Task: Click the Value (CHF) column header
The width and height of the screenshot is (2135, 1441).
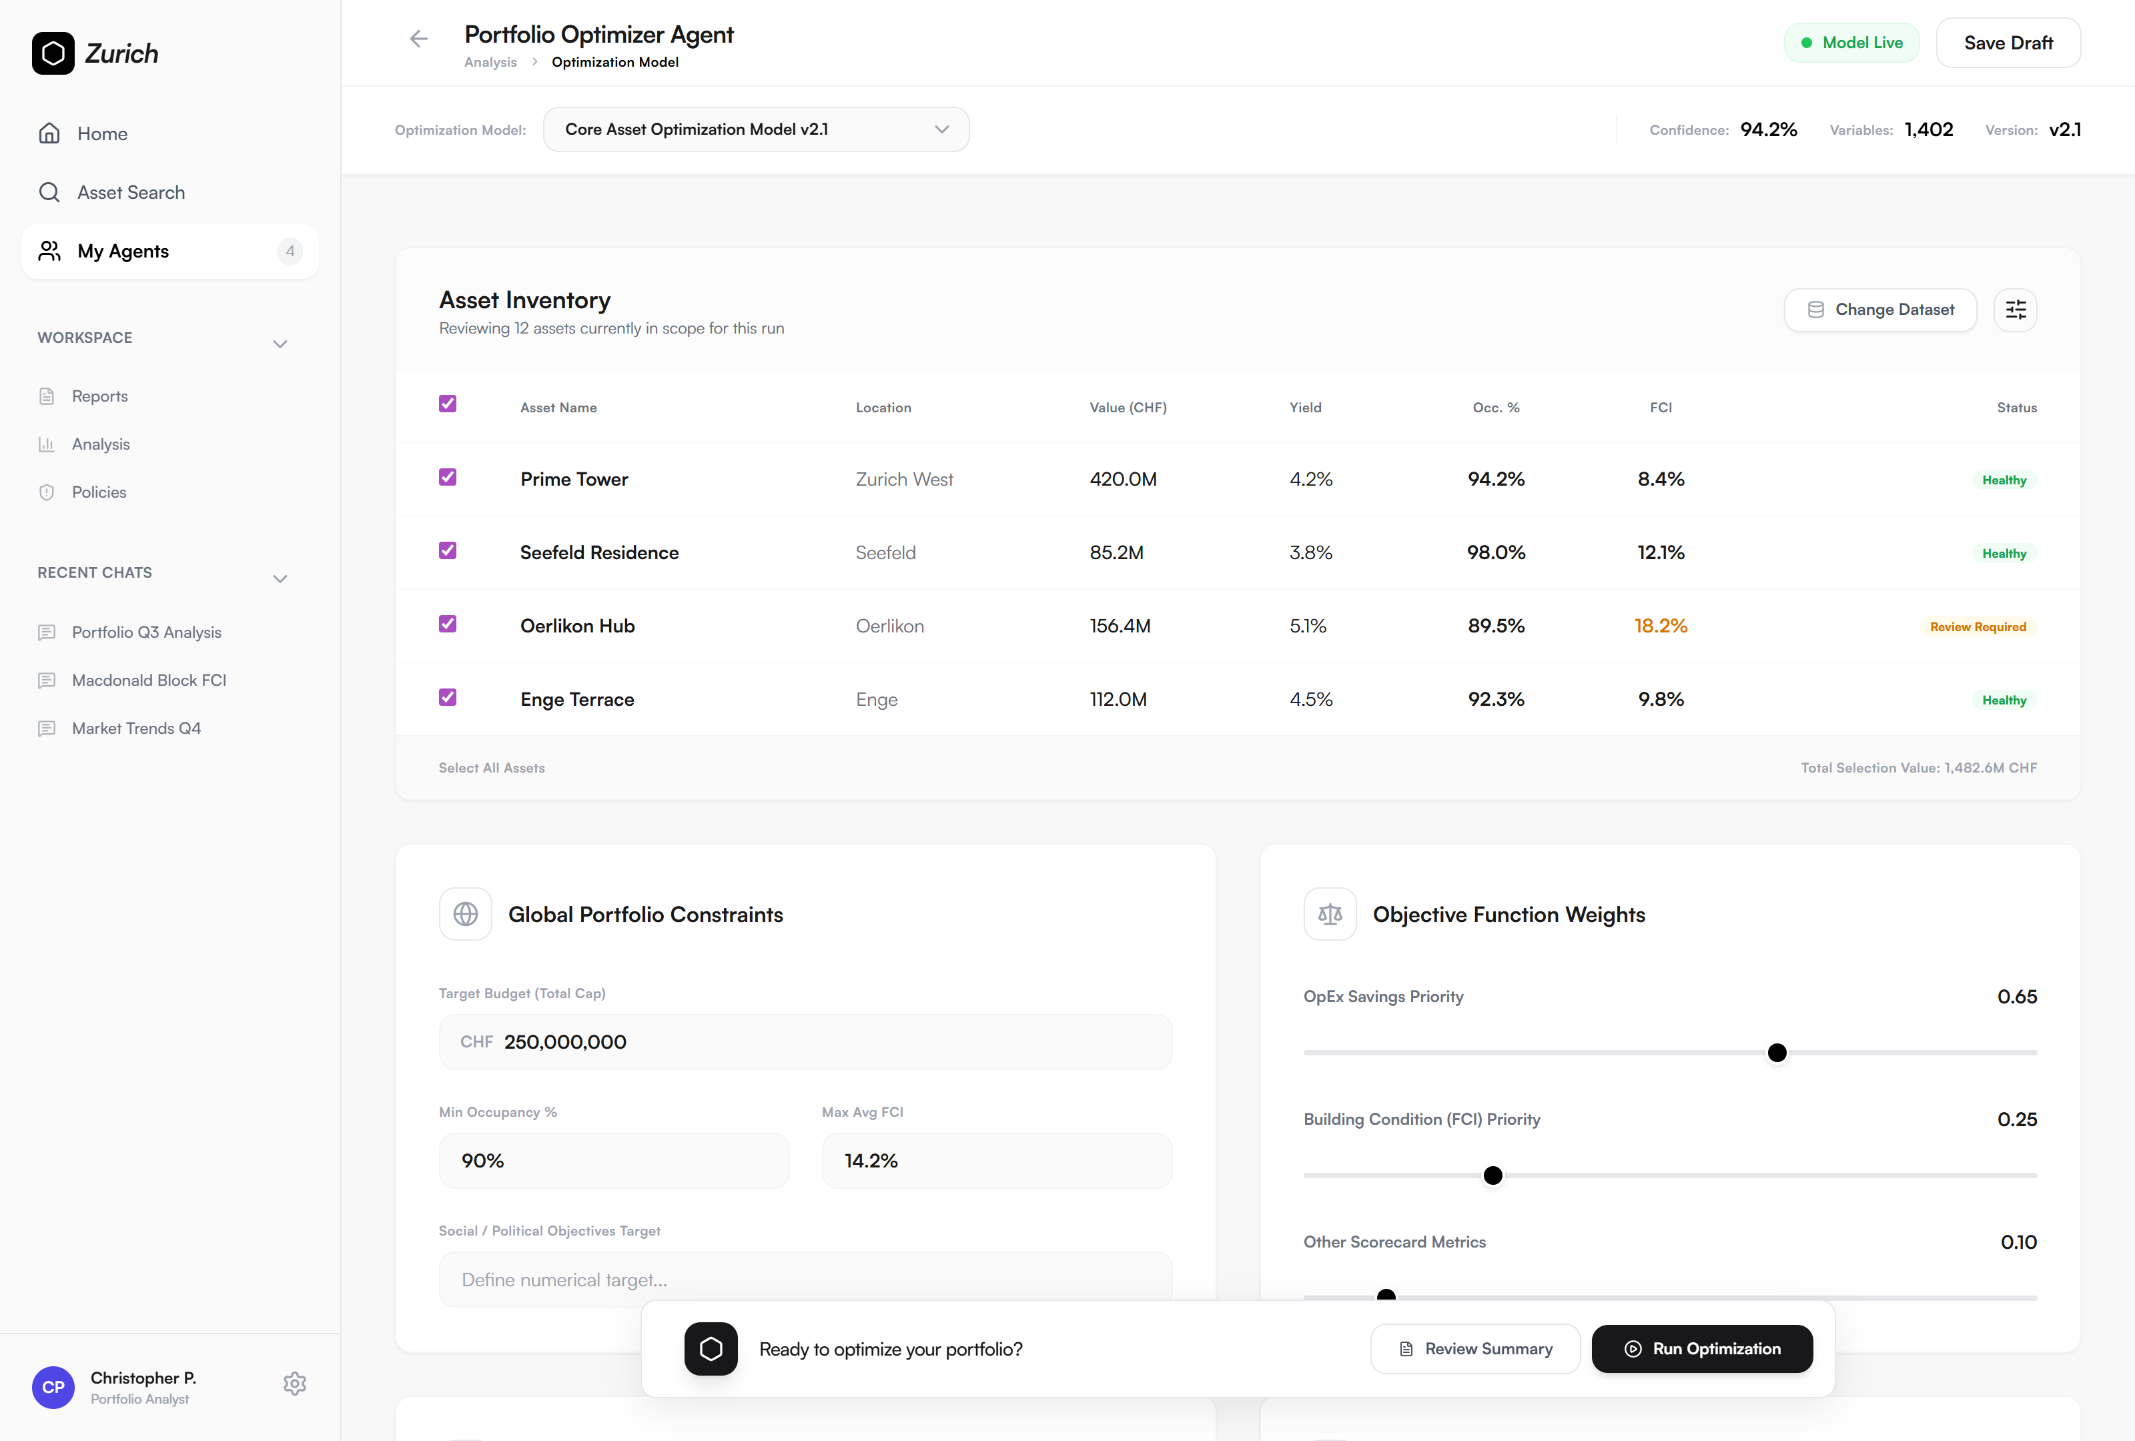Action: pyautogui.click(x=1128, y=408)
